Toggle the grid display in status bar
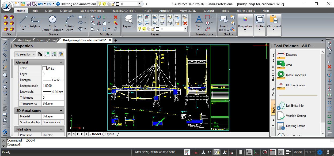334x156 pixels. click(240, 152)
